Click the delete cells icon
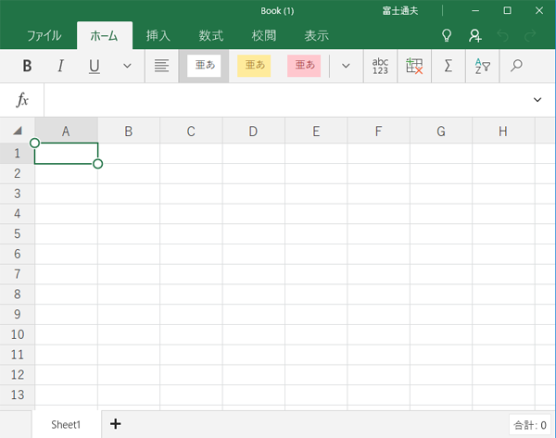The height and width of the screenshot is (438, 556). [x=414, y=66]
